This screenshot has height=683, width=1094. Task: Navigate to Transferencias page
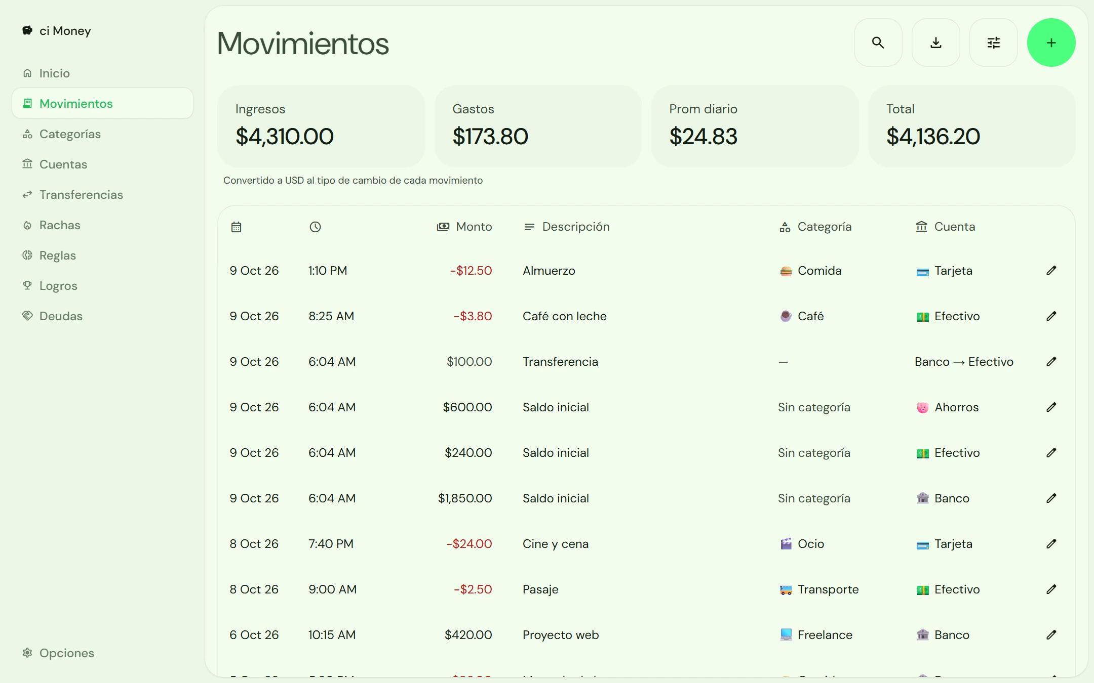point(102,195)
